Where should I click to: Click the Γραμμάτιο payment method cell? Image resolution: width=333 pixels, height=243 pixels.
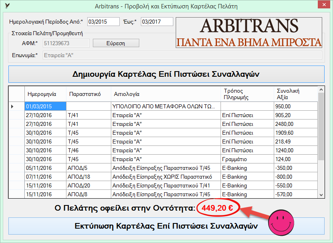pyautogui.click(x=247, y=159)
